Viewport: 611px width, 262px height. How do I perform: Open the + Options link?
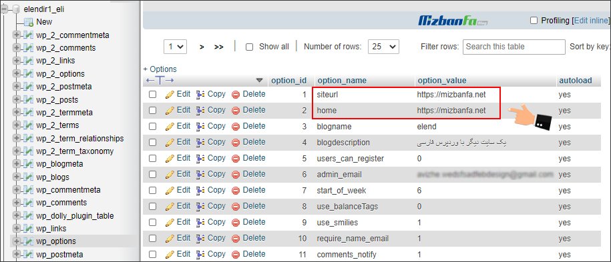(x=160, y=69)
